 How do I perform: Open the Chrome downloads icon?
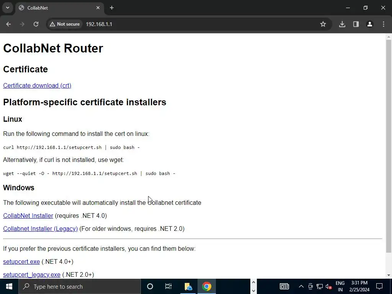[342, 24]
